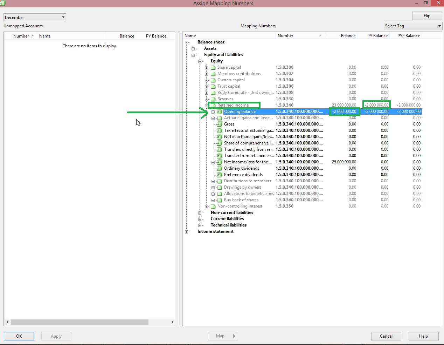Click the unmapped accounts horizontal scrollbar
The width and height of the screenshot is (444, 345).
[x=79, y=322]
